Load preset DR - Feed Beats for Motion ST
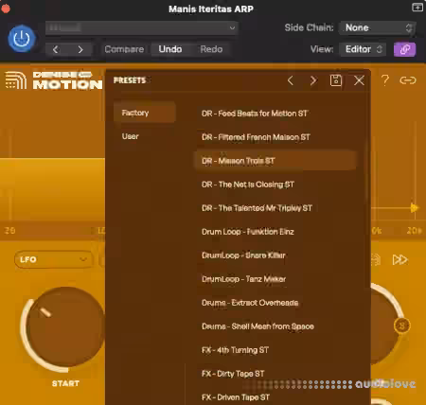Screen dimensions: 426x405 click(275, 114)
